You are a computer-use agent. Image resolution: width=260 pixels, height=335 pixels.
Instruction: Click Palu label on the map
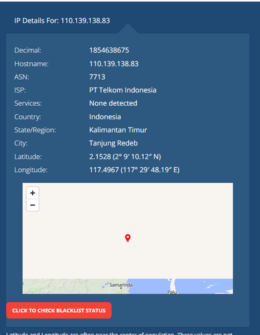(x=172, y=292)
